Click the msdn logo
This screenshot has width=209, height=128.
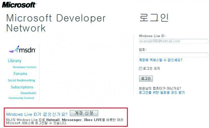point(22,50)
